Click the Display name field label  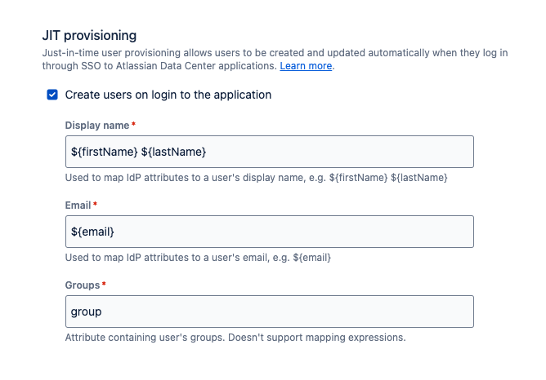96,126
